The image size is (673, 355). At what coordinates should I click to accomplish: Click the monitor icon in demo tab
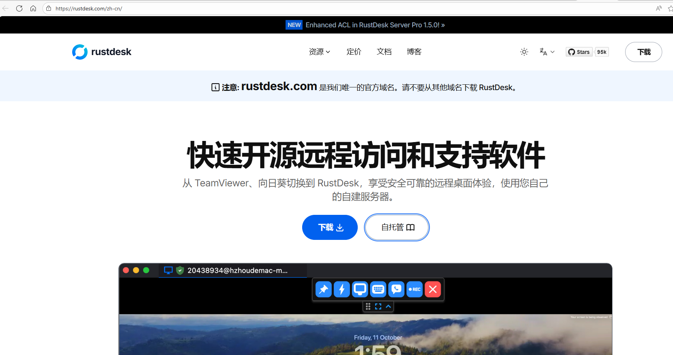(x=168, y=270)
